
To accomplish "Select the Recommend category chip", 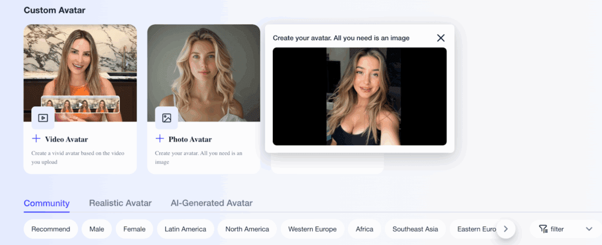I will 51,229.
